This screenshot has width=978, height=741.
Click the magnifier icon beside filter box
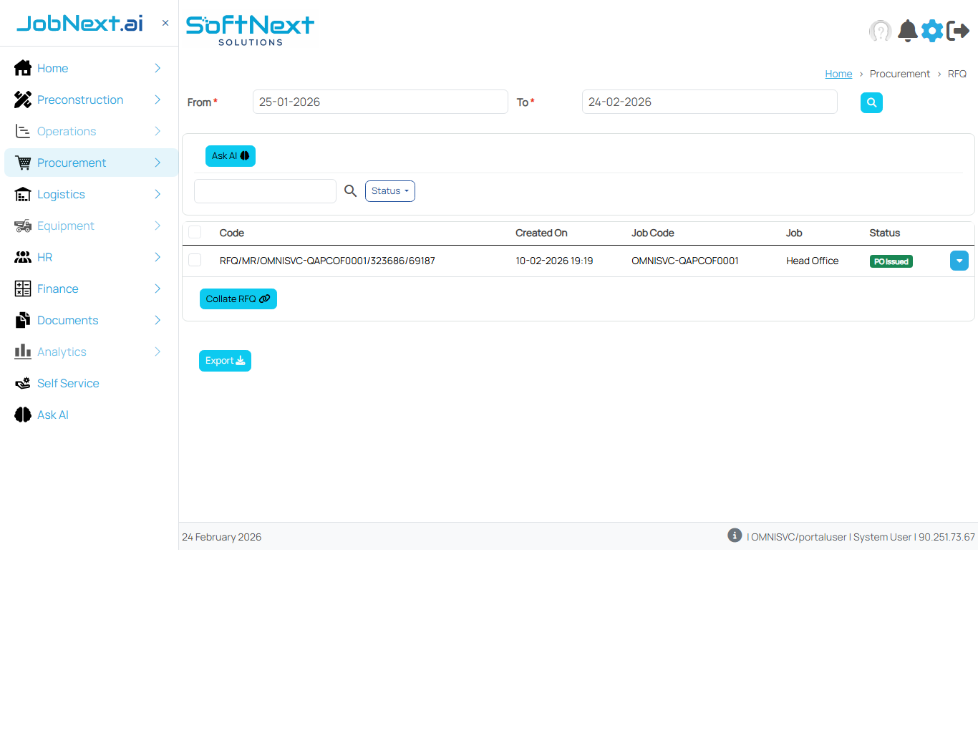(x=350, y=191)
